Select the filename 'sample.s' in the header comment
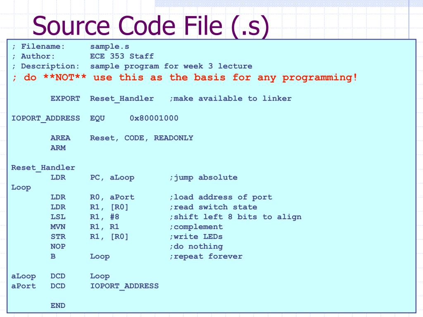The image size is (423, 317). point(109,47)
